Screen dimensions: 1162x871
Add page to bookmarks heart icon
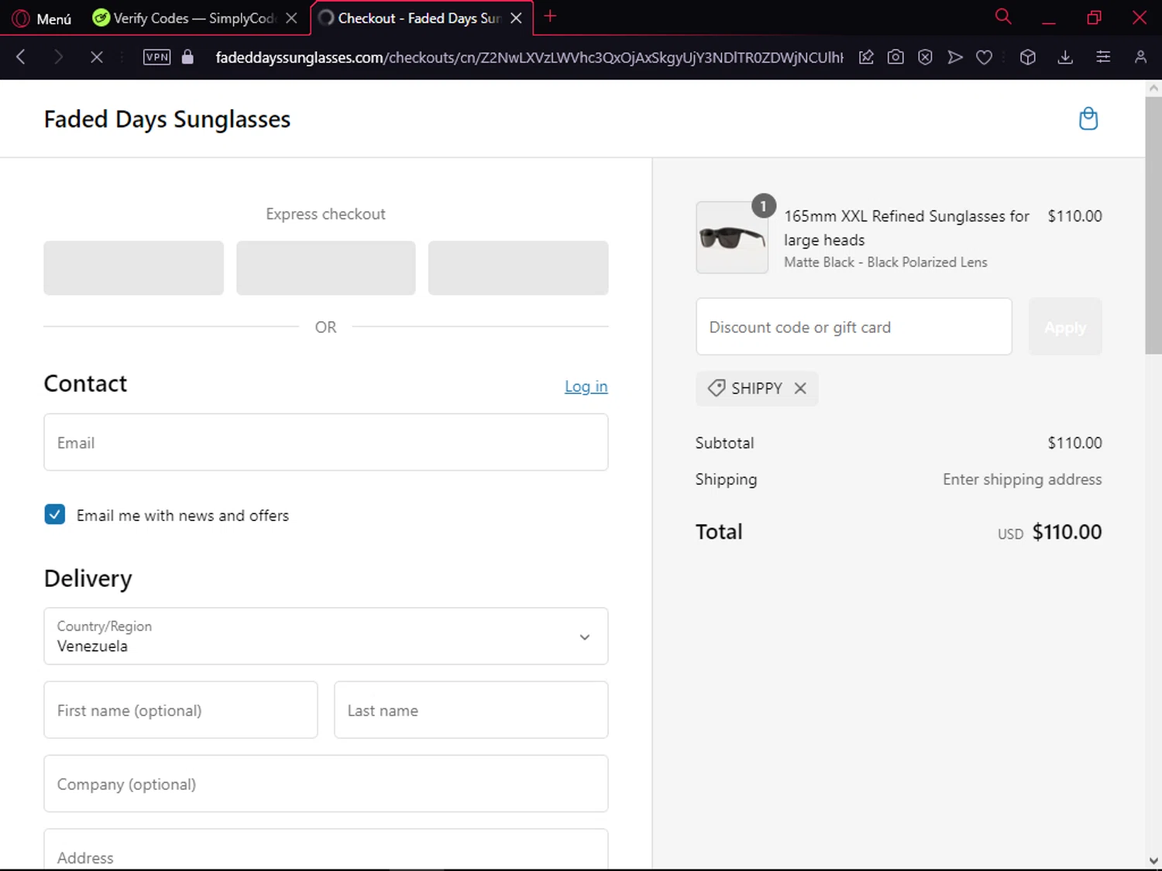pos(984,57)
